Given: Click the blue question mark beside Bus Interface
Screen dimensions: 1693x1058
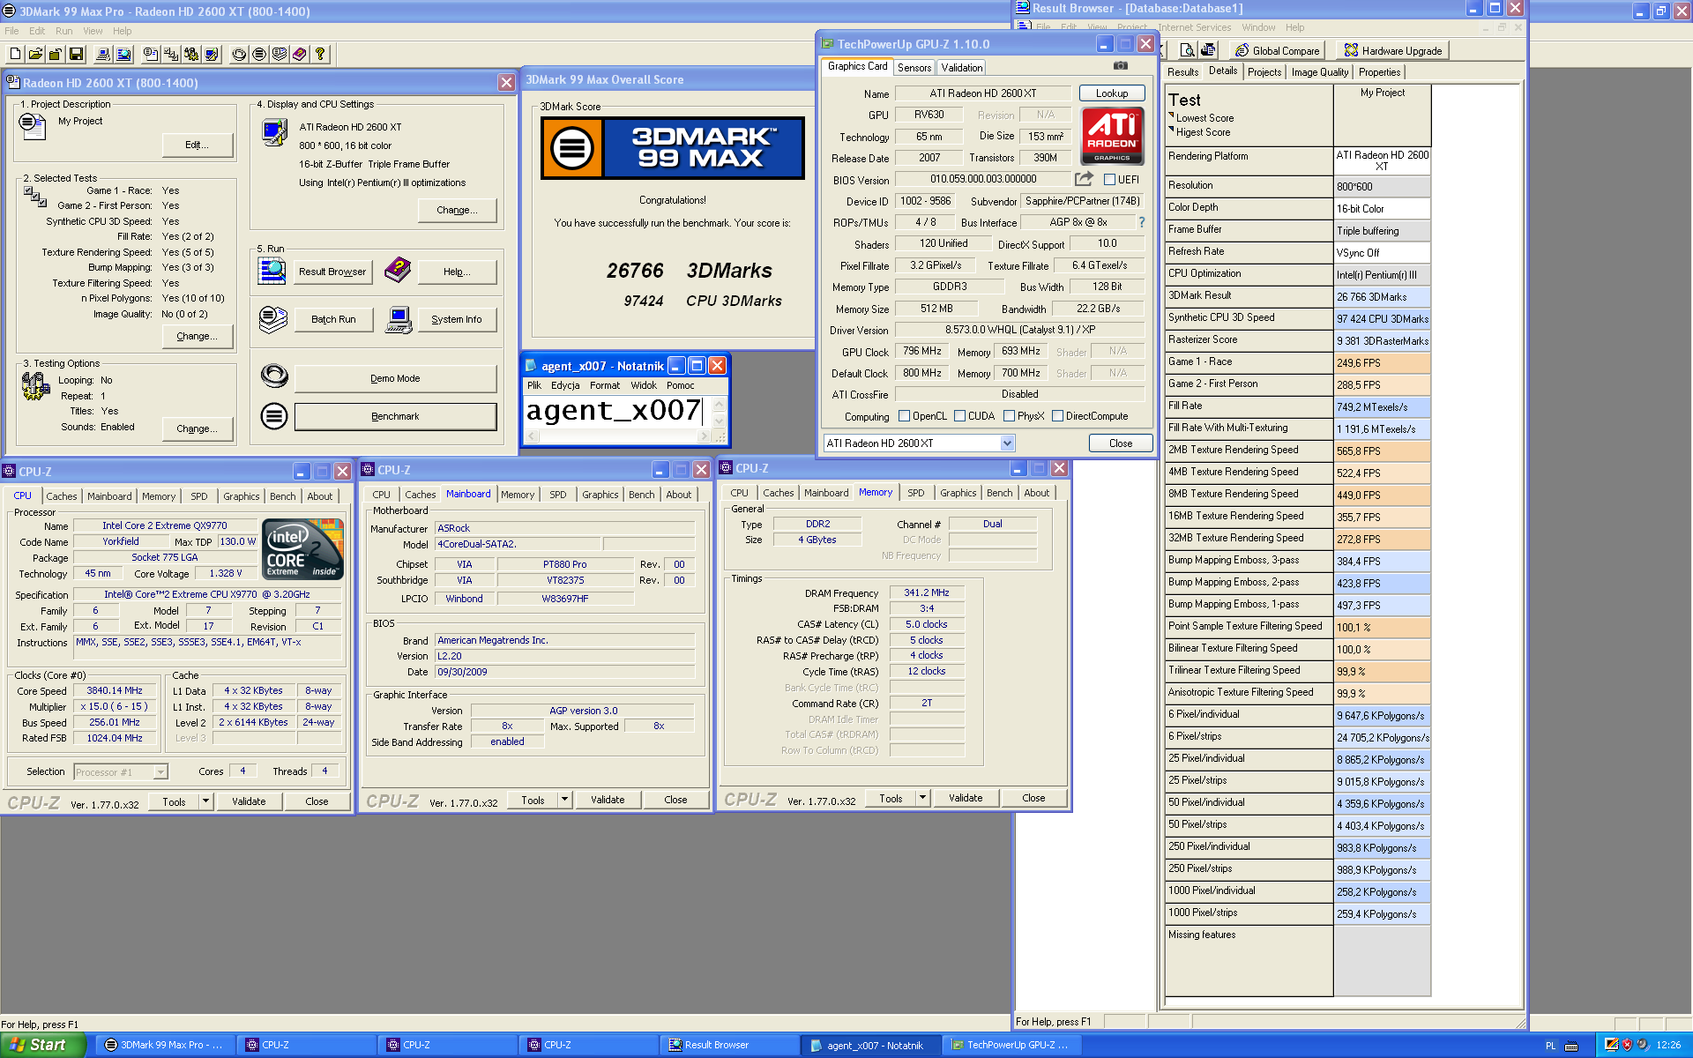Looking at the screenshot, I should [1142, 222].
